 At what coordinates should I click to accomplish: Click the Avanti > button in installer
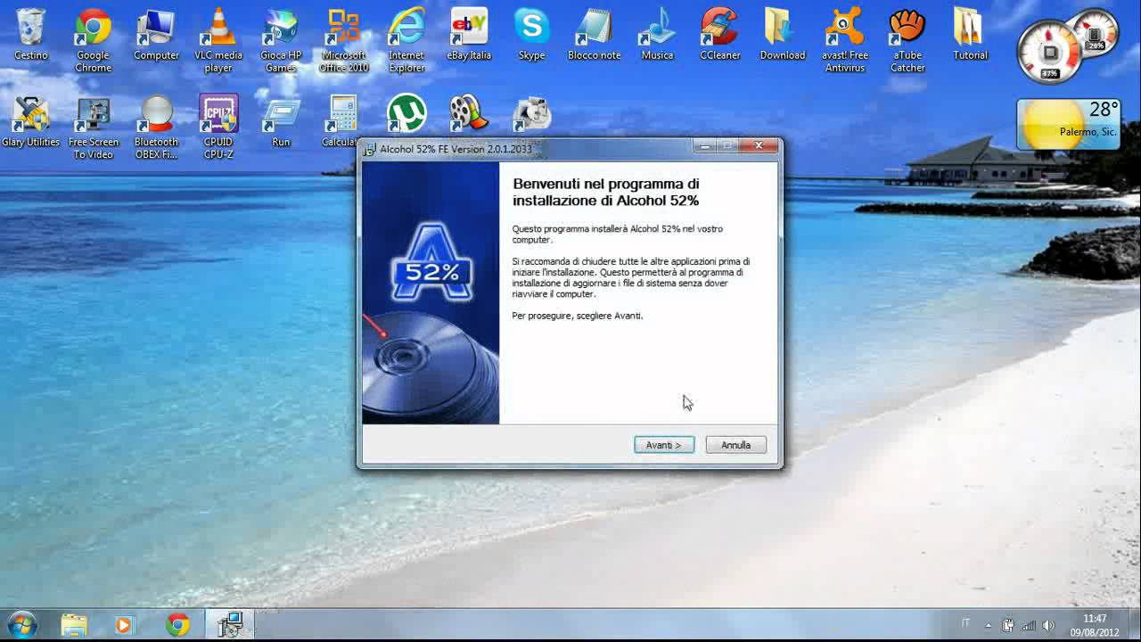tap(664, 445)
